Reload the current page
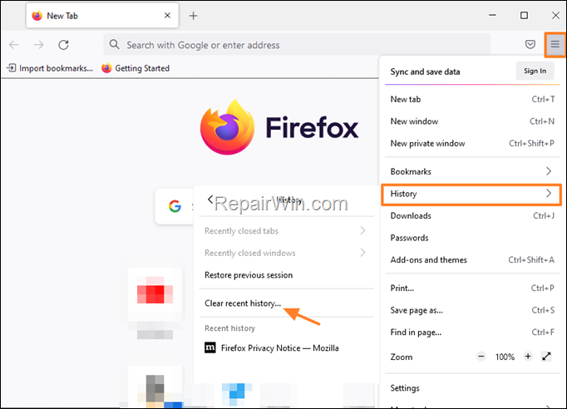The height and width of the screenshot is (409, 567). 64,45
